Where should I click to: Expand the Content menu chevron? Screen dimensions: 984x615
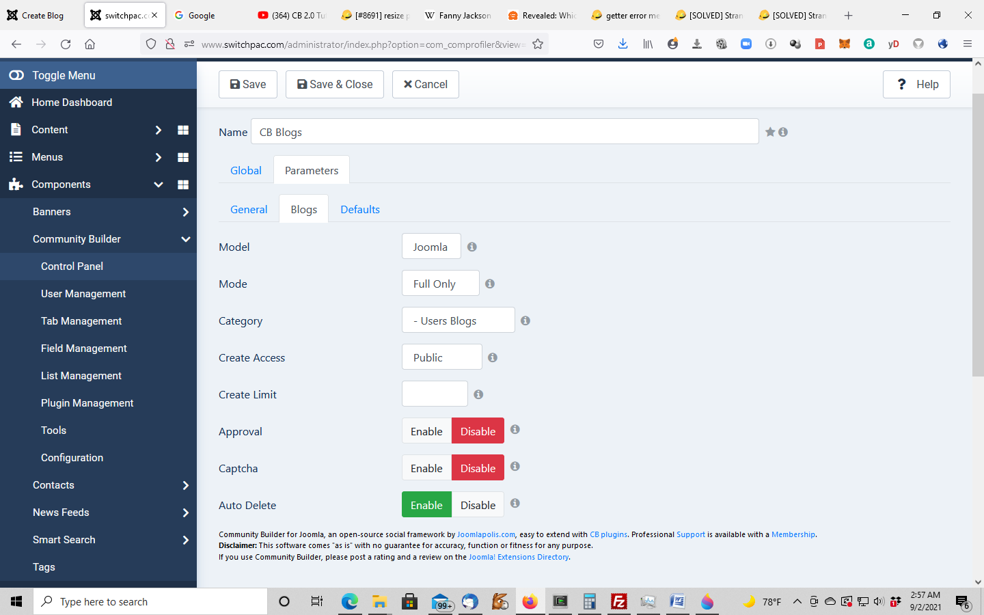click(158, 130)
